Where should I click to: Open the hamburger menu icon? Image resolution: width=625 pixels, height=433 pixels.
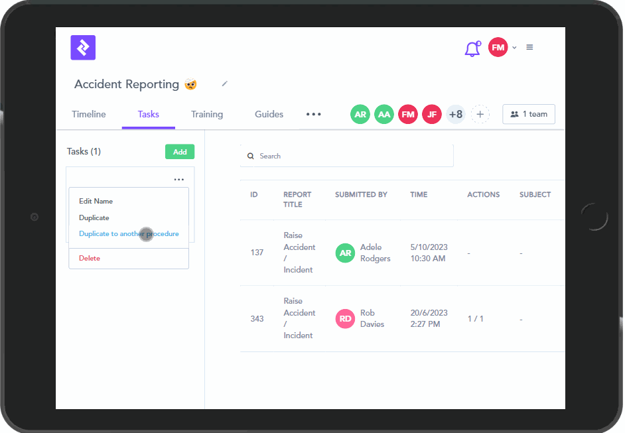tap(529, 48)
